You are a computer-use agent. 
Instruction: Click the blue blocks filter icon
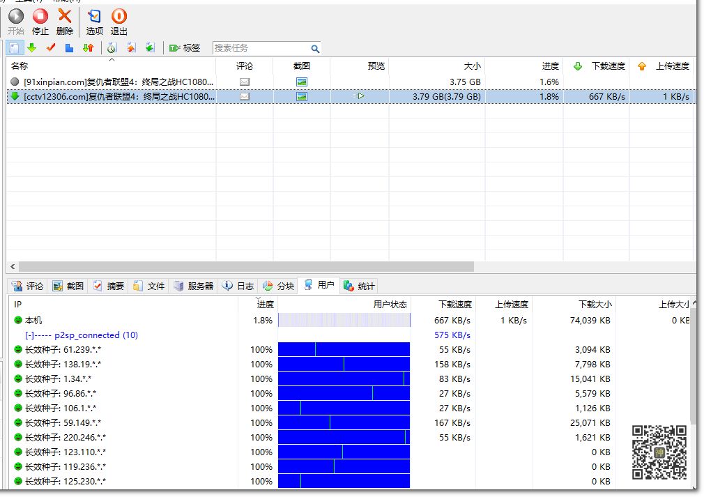point(69,47)
